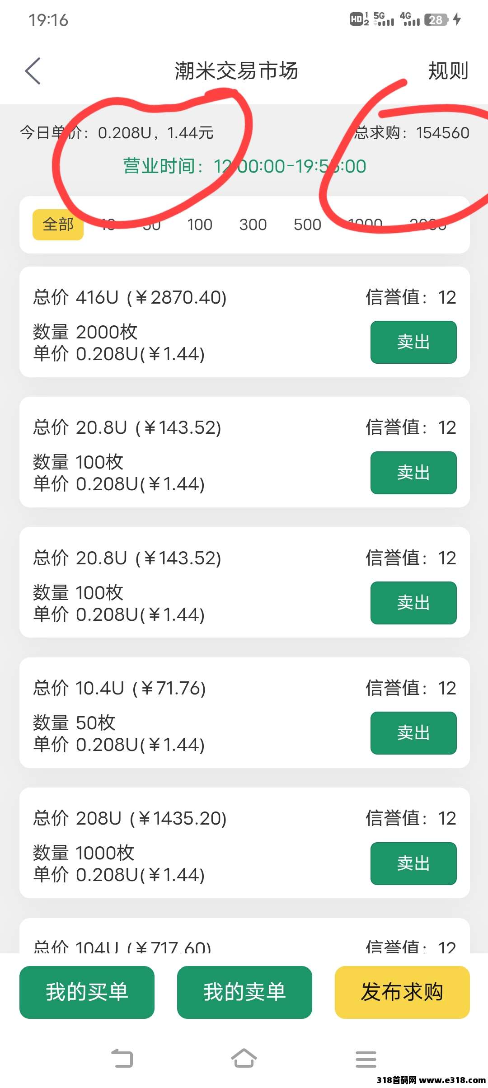
Task: Filter listings by 300 quantity
Action: [x=253, y=225]
